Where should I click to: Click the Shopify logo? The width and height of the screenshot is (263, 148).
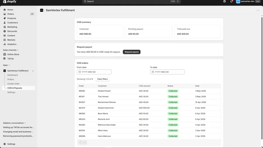pyautogui.click(x=10, y=2)
